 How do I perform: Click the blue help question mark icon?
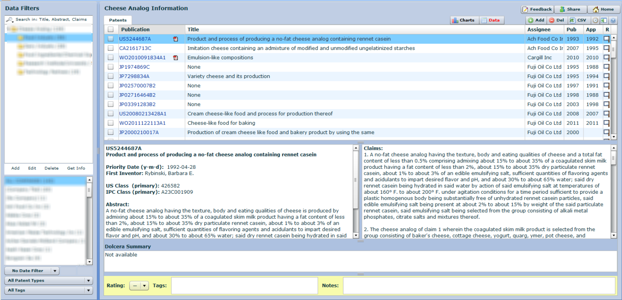pyautogui.click(x=613, y=20)
